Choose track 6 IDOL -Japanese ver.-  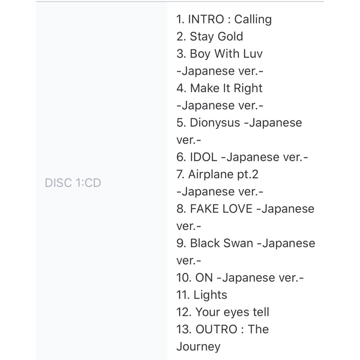(x=242, y=157)
